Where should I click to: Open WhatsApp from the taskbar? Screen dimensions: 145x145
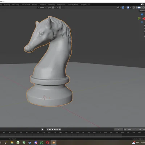[42, 143]
